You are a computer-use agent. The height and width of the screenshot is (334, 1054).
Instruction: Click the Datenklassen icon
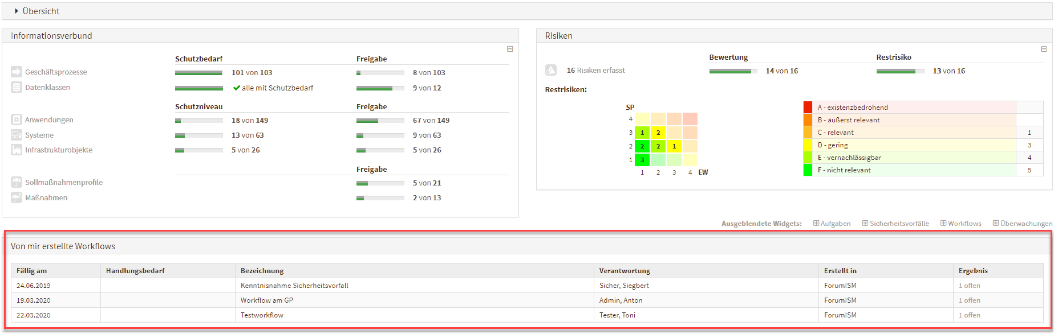pos(16,87)
